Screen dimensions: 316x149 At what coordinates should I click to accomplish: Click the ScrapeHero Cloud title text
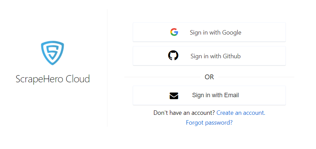tap(53, 79)
